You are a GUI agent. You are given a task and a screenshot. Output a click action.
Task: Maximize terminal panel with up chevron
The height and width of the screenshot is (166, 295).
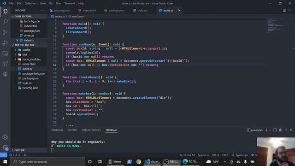pos(286,130)
